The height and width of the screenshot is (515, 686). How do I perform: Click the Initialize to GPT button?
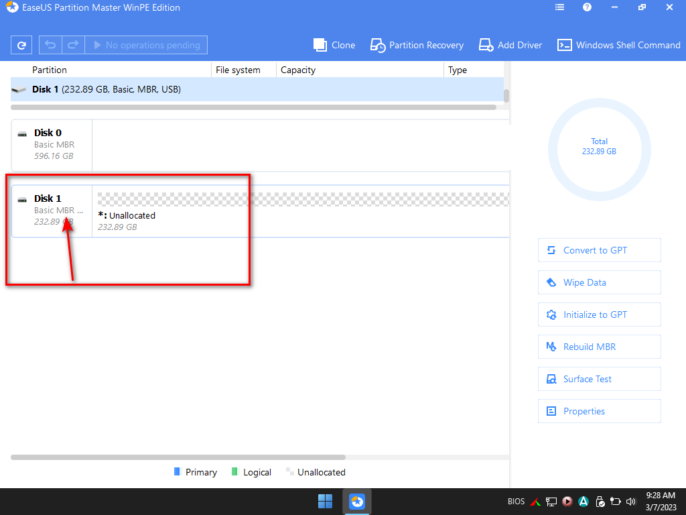[600, 314]
